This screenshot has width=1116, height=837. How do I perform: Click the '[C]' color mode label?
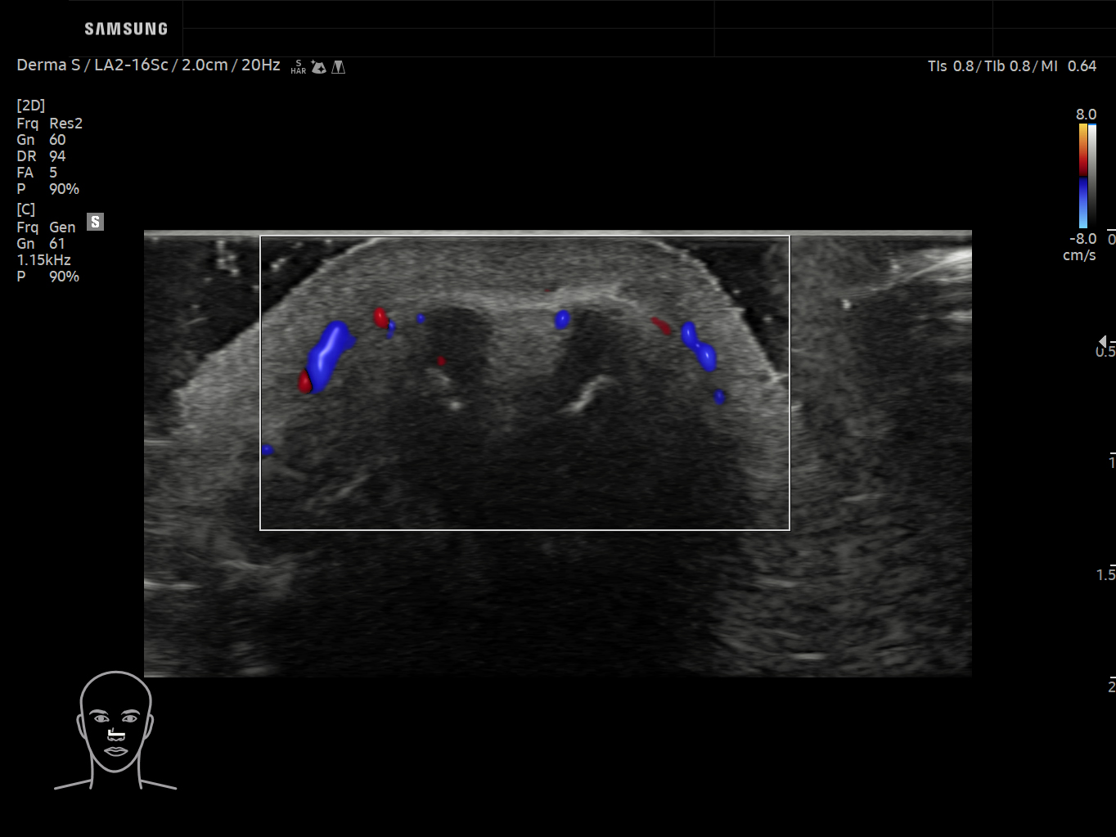(26, 209)
